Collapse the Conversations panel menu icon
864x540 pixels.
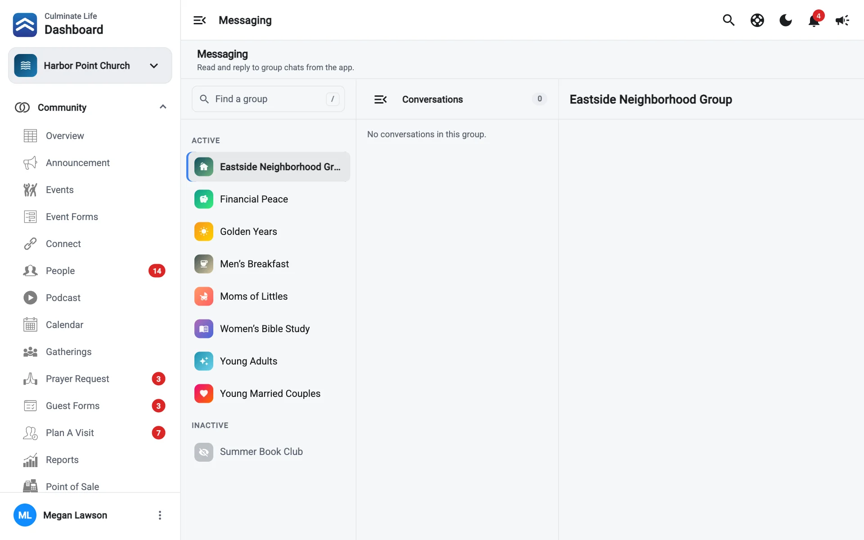(381, 99)
